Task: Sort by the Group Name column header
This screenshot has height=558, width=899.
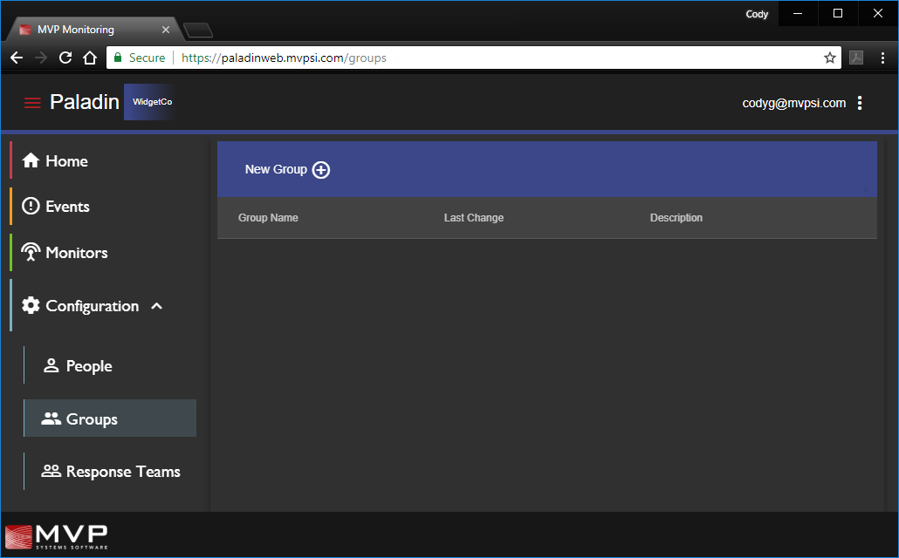Action: click(268, 218)
